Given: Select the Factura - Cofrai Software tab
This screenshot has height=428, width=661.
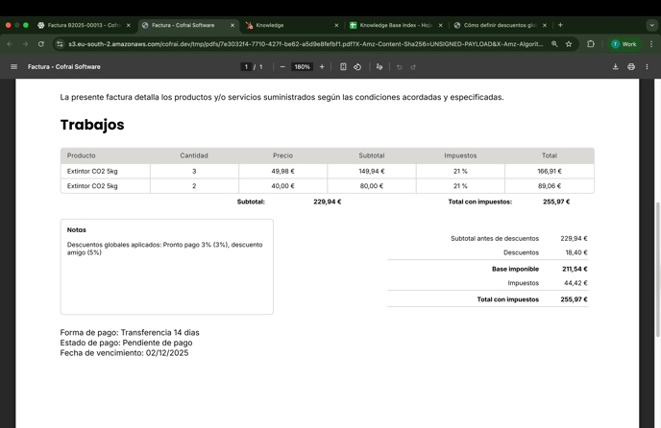Looking at the screenshot, I should tap(188, 25).
